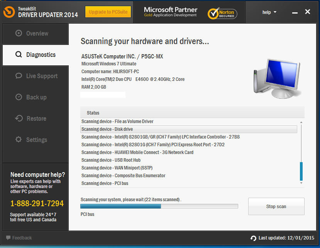Go to the Back up section
Viewport: 320px width, 248px height.
point(36,97)
